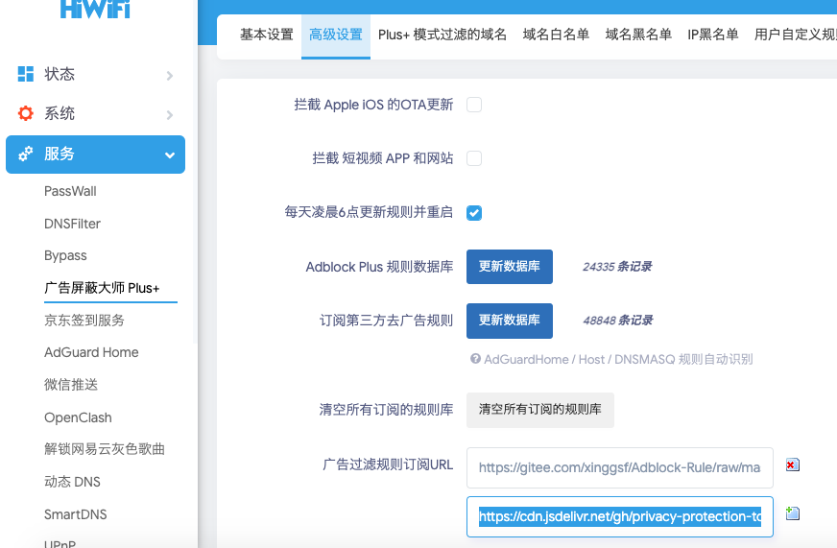Toggle 拦截 短视频 APP 和网站 checkbox
837x548 pixels.
474,158
